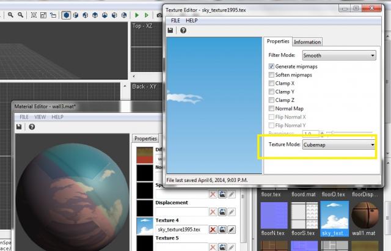Click save icon in Material Editor
Viewport: 391px width, 251px height.
(20, 126)
